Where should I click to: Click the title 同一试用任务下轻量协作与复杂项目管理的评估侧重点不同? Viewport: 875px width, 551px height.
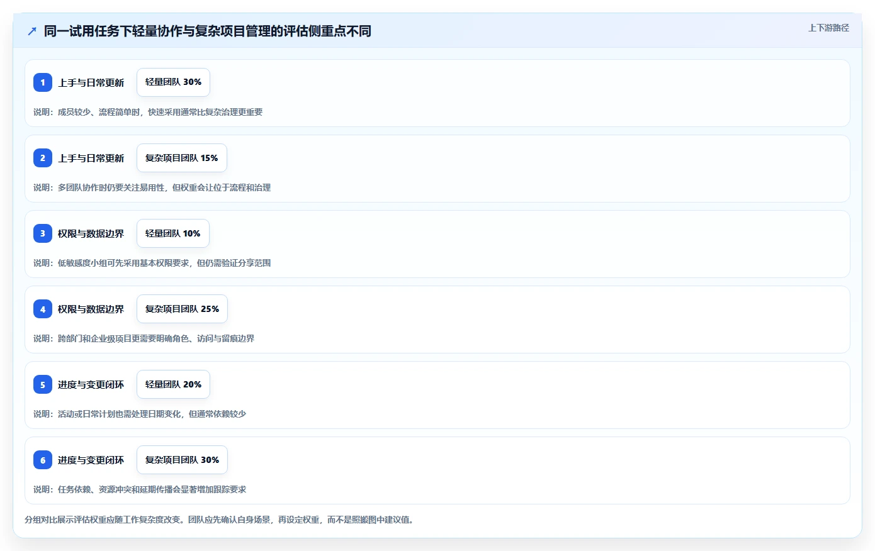(x=207, y=31)
